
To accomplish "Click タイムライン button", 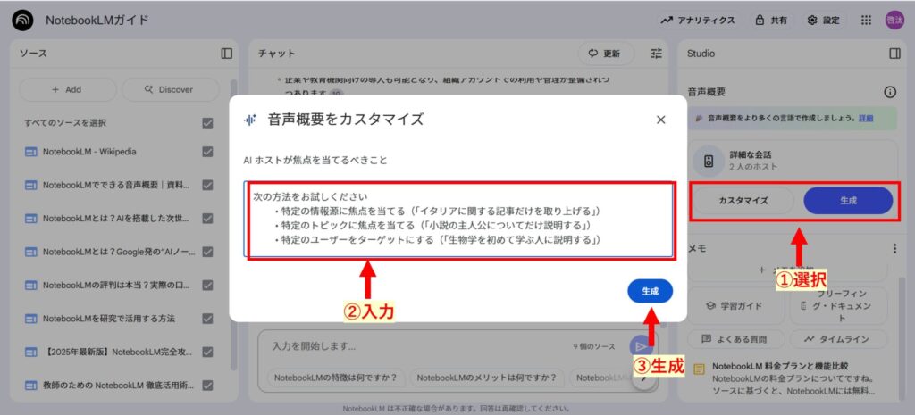I will [x=838, y=338].
